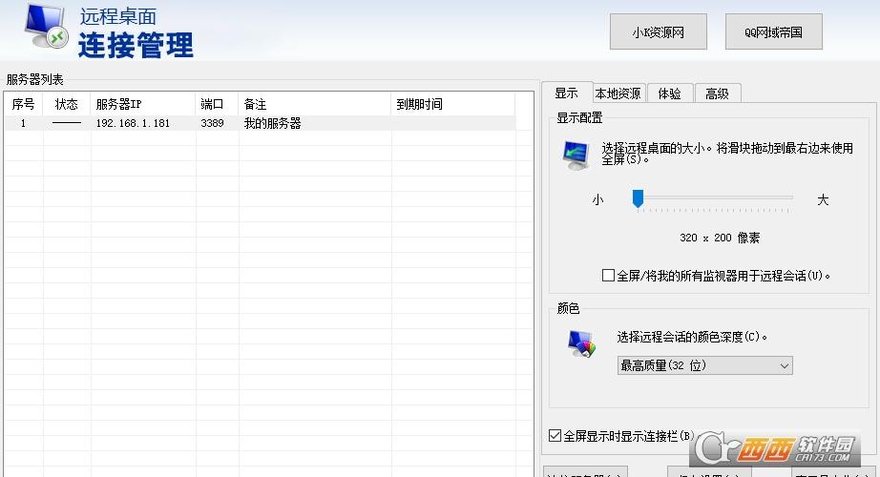Switch to the 本地资源 tab
The image size is (880, 477).
point(618,93)
